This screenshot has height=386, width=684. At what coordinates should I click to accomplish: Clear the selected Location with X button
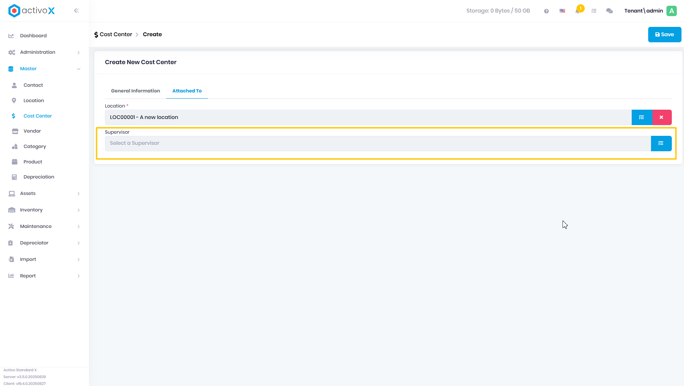pos(662,117)
